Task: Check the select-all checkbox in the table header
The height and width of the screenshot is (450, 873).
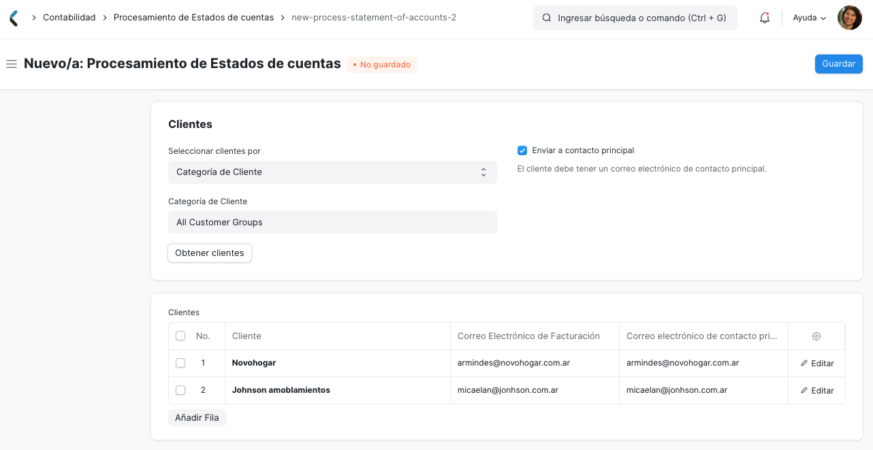Action: 180,336
